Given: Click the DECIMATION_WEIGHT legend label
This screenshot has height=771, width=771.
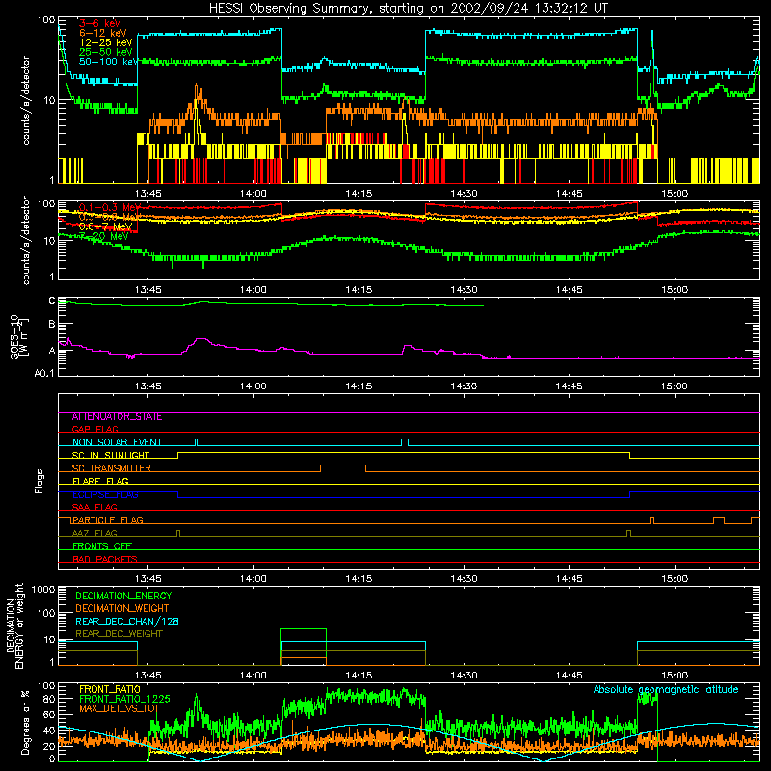Looking at the screenshot, I should coord(122,609).
